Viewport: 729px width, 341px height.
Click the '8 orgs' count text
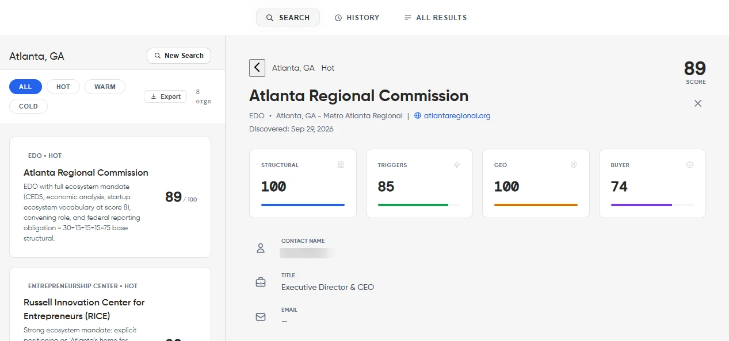tap(204, 96)
